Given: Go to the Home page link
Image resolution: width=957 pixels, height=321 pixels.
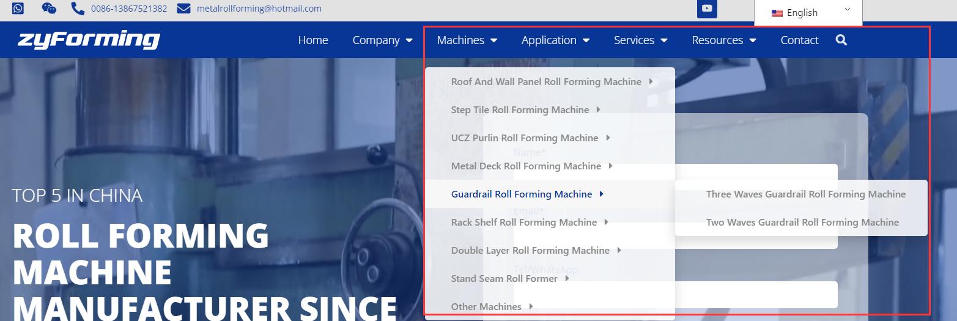Looking at the screenshot, I should 313,40.
